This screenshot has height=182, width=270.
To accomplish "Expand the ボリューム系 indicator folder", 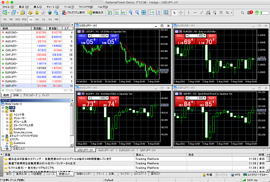I will [7, 122].
